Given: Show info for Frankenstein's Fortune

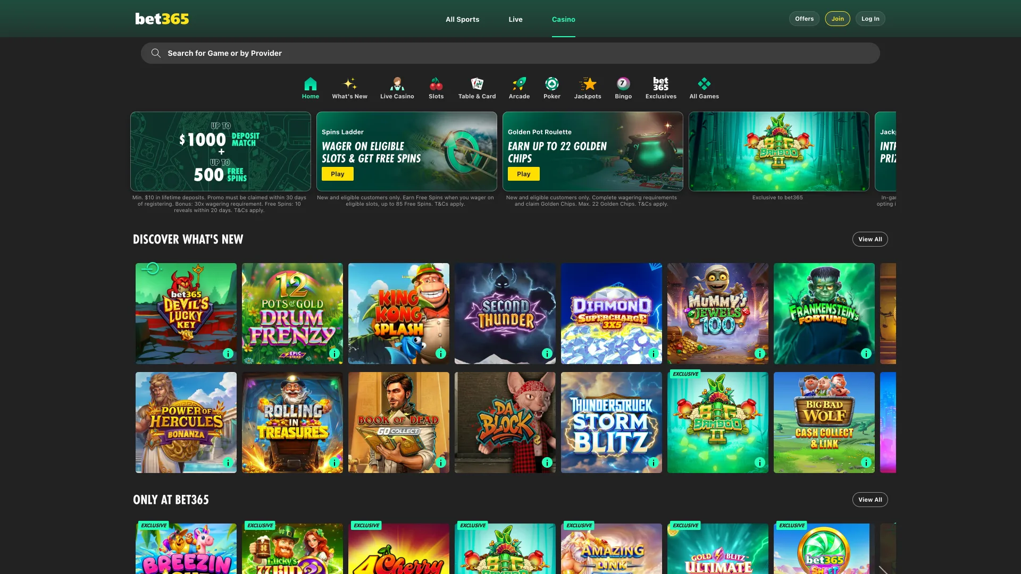Looking at the screenshot, I should pos(866,353).
